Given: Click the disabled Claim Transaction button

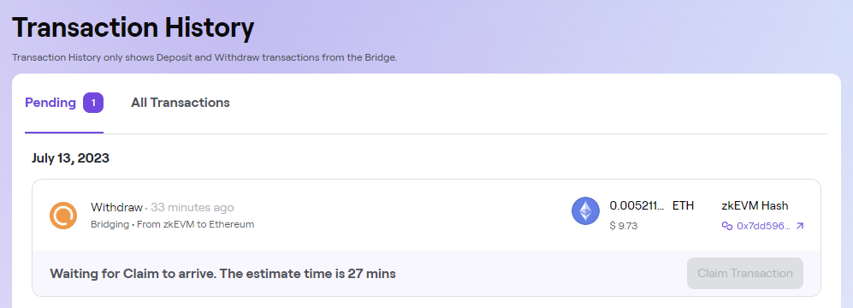Looking at the screenshot, I should click(744, 273).
